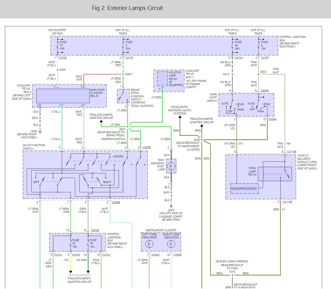
Task: Click the 'HEADLIGHTS, INTERIOR LIGHTS SYSTEMS' label
Action: pos(180,110)
